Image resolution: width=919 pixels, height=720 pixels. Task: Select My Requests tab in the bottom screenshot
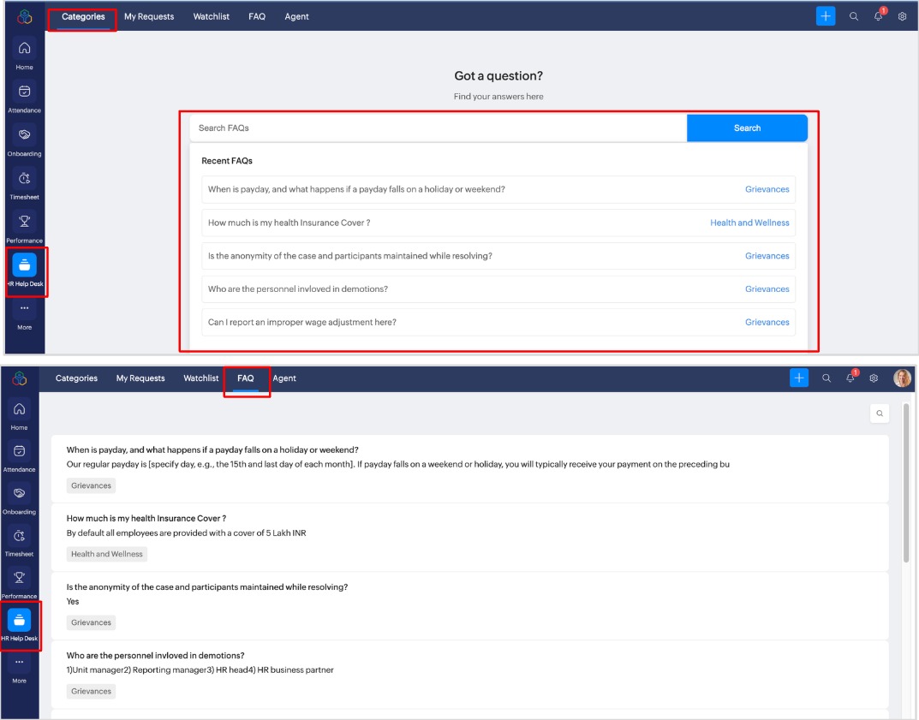140,378
